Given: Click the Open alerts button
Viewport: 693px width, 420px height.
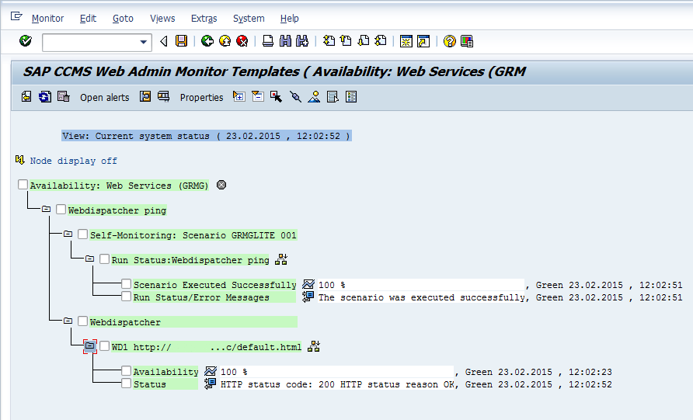Looking at the screenshot, I should (x=105, y=97).
